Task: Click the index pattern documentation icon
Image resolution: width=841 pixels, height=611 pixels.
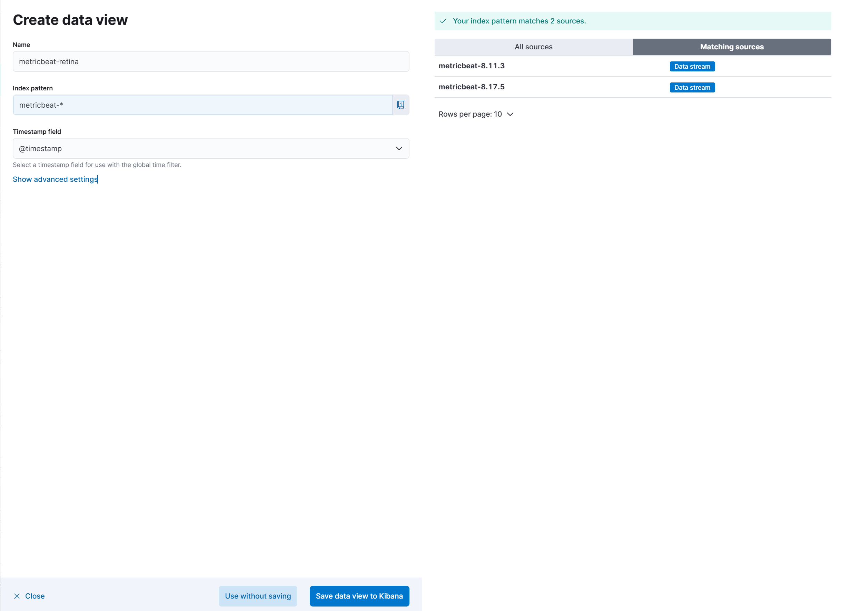Action: 400,105
